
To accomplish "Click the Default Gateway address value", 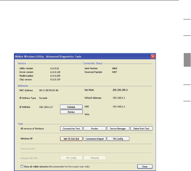I will point(118,98).
